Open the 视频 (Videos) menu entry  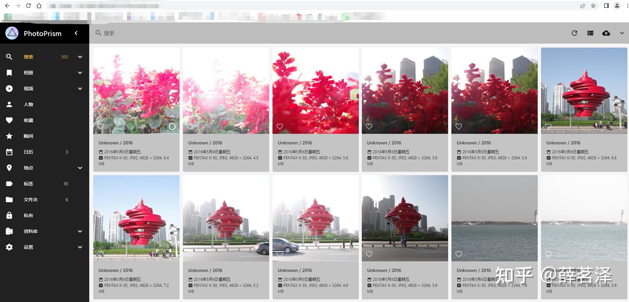click(x=28, y=89)
